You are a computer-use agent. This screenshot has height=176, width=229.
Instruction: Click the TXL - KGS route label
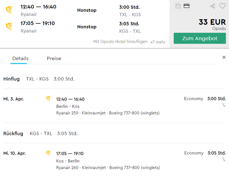point(130,15)
